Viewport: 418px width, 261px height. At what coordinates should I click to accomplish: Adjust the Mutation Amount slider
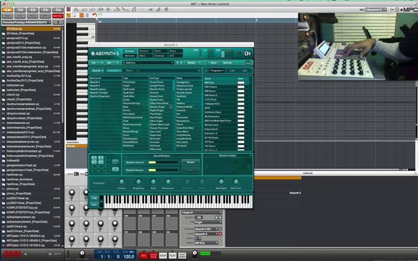click(163, 162)
